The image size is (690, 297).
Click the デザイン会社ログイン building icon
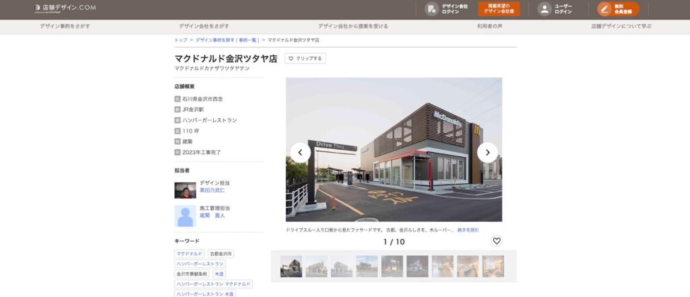click(431, 9)
